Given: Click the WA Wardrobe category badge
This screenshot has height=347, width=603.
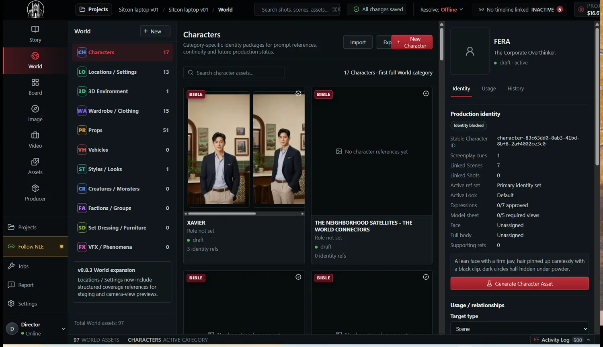Looking at the screenshot, I should pos(82,111).
